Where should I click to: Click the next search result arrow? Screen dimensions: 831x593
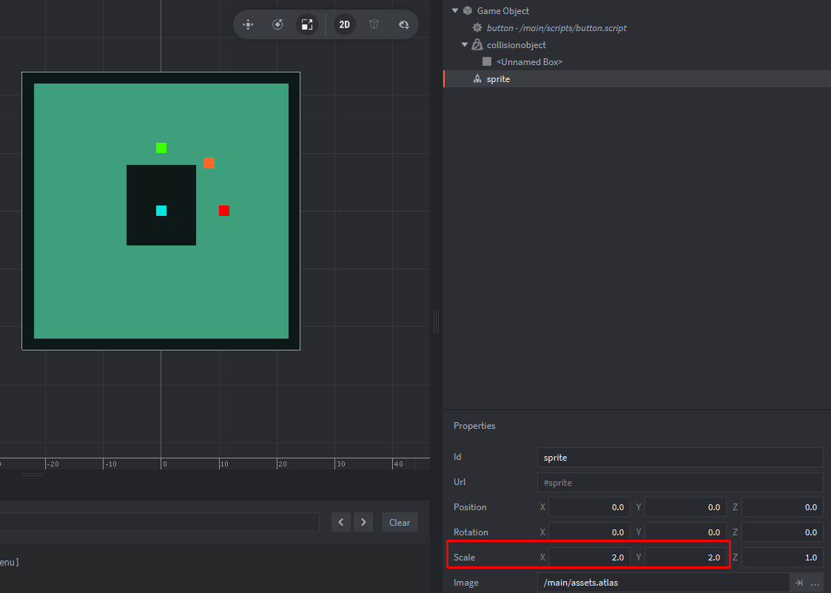[363, 522]
